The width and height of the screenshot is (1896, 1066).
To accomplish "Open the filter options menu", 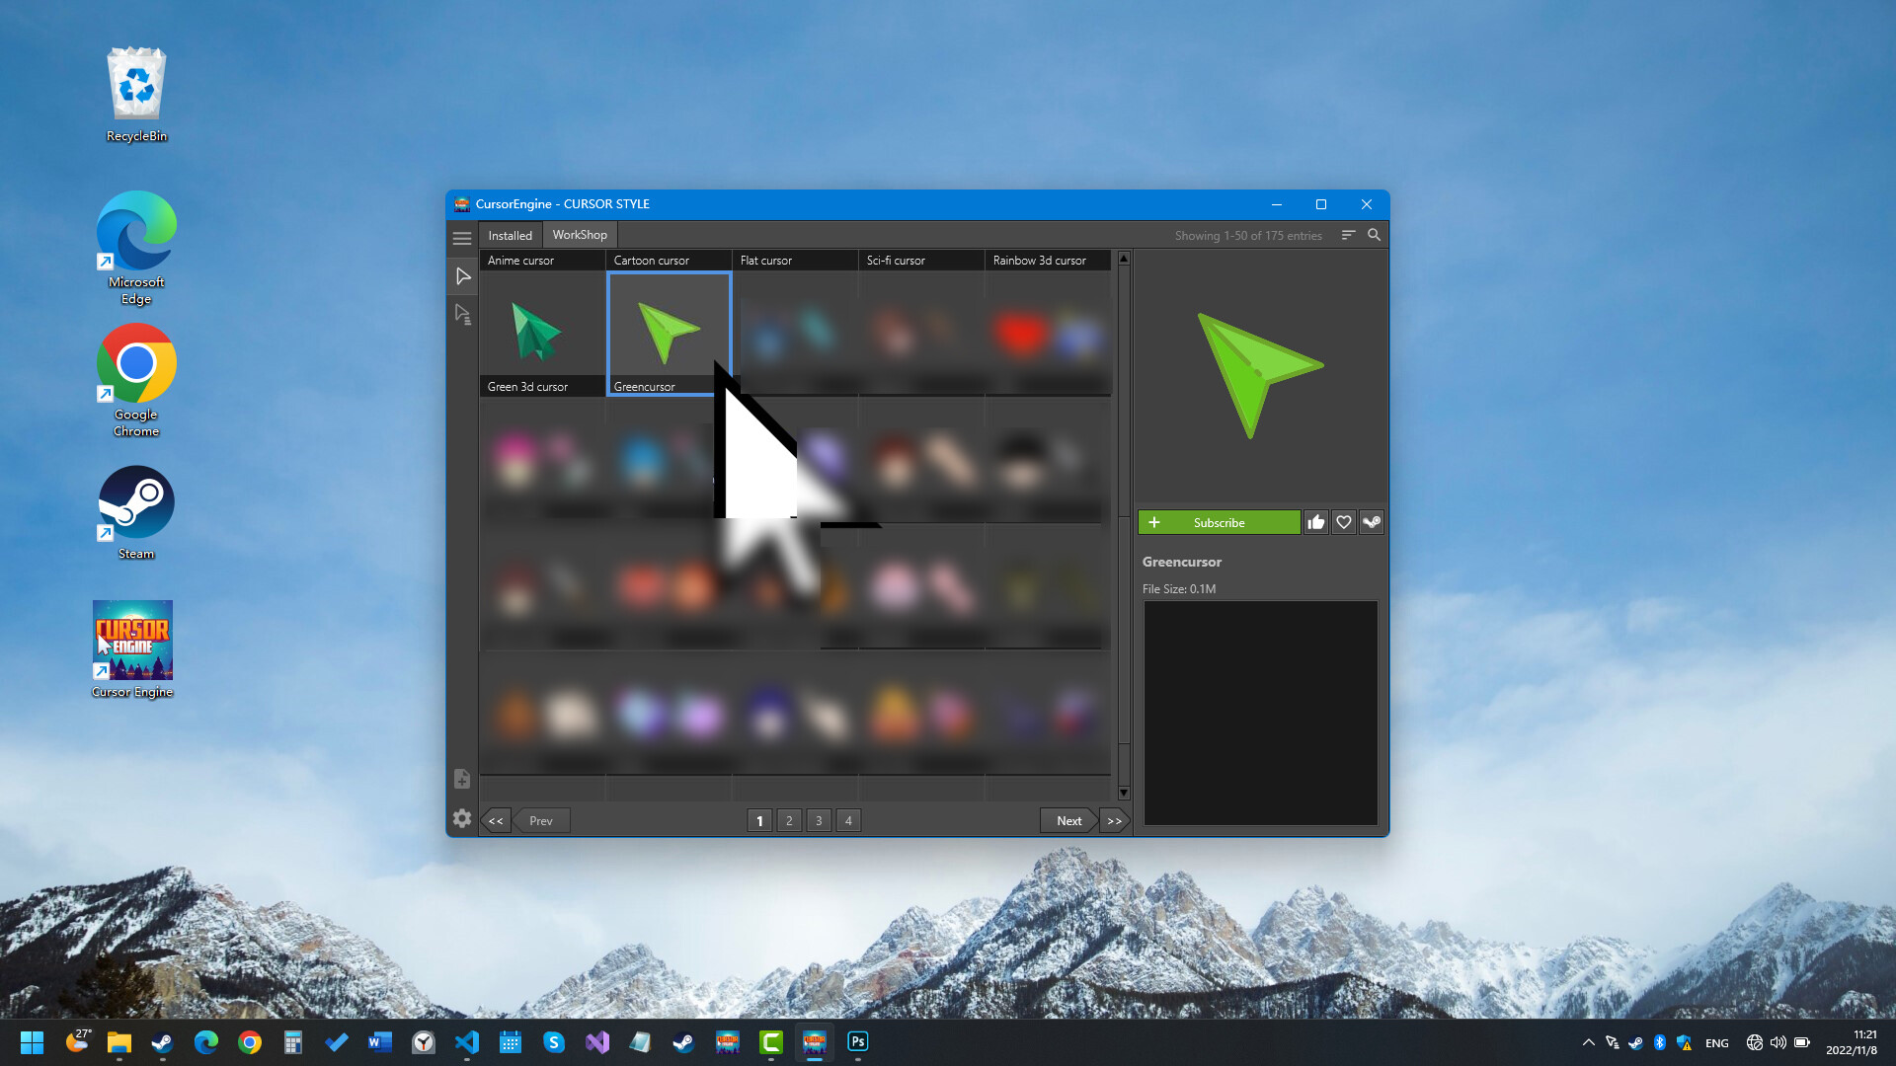I will [1348, 234].
